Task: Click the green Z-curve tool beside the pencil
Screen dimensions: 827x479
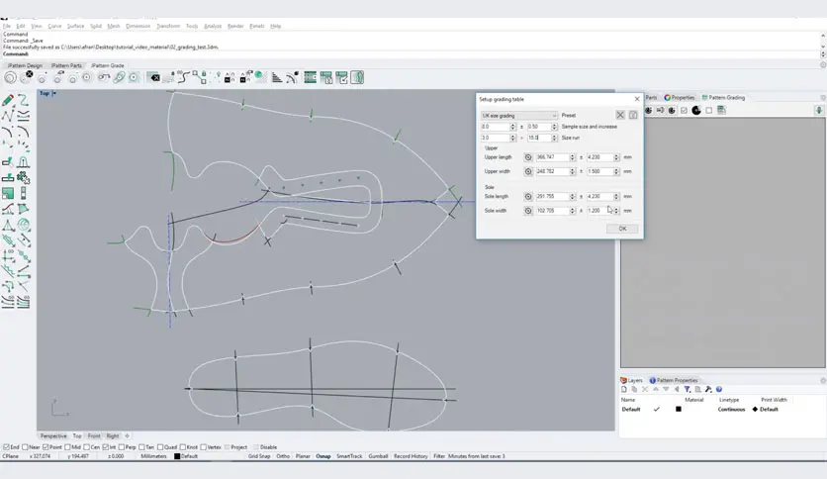Action: tap(23, 100)
